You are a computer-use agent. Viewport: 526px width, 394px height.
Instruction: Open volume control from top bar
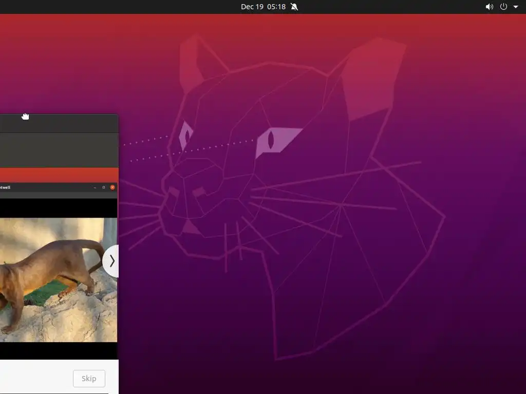(490, 7)
